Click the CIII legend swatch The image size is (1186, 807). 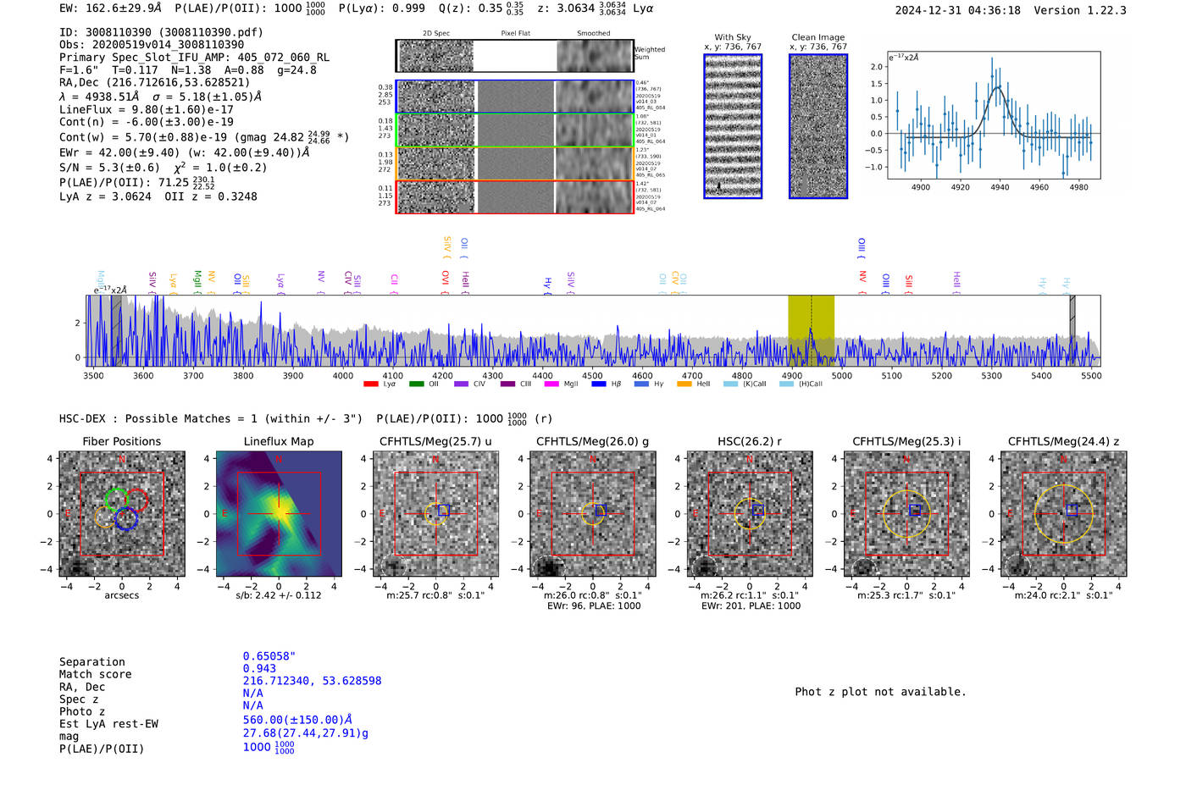pos(507,384)
